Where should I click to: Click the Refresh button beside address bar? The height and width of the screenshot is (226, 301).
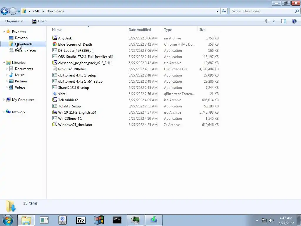pos(224,11)
